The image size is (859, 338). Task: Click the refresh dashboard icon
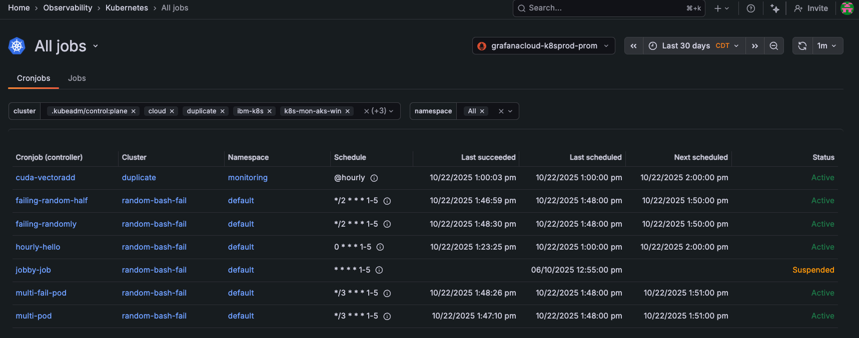pos(802,46)
